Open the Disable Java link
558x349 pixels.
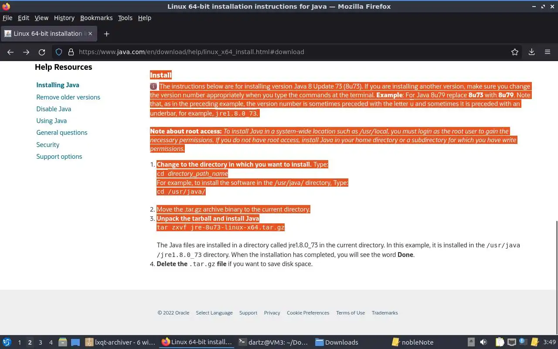54,109
